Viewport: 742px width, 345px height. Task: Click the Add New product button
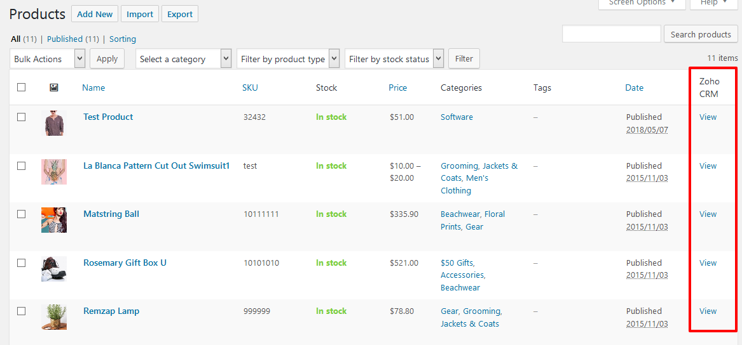pos(95,14)
